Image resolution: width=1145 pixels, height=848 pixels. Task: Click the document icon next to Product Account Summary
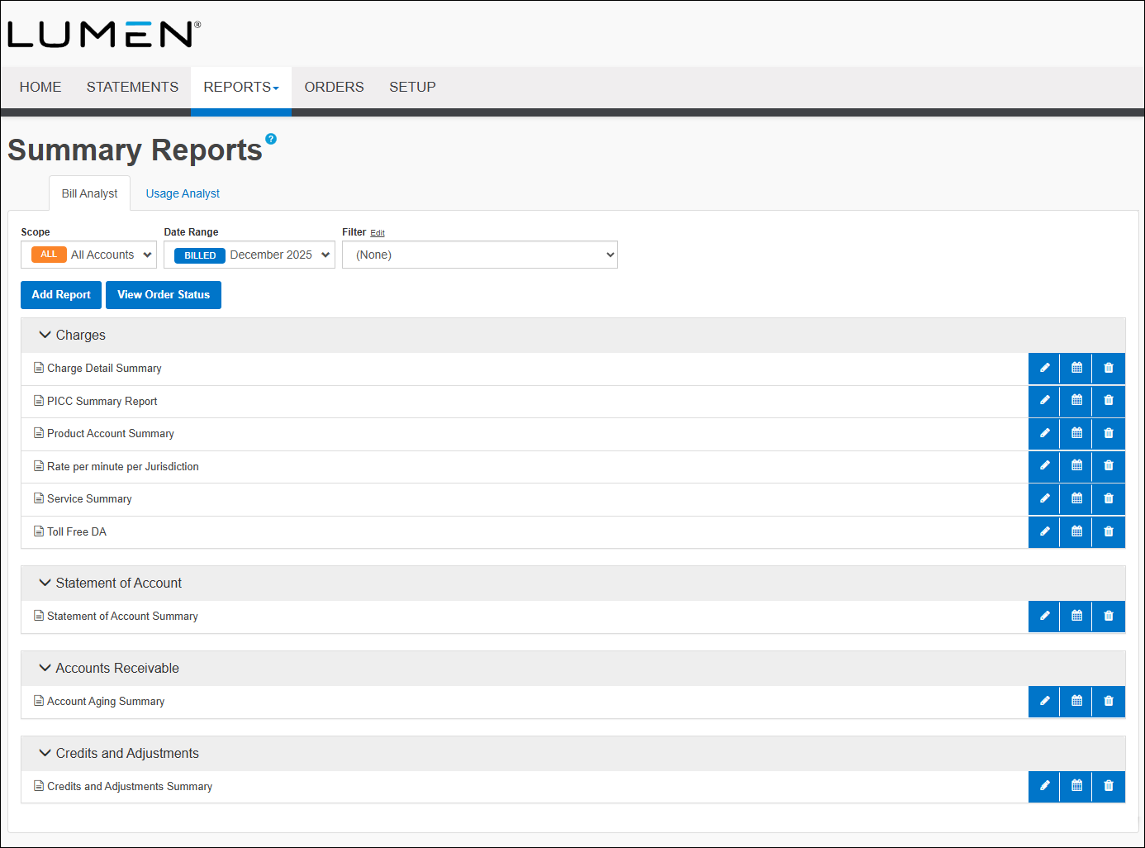pos(38,433)
